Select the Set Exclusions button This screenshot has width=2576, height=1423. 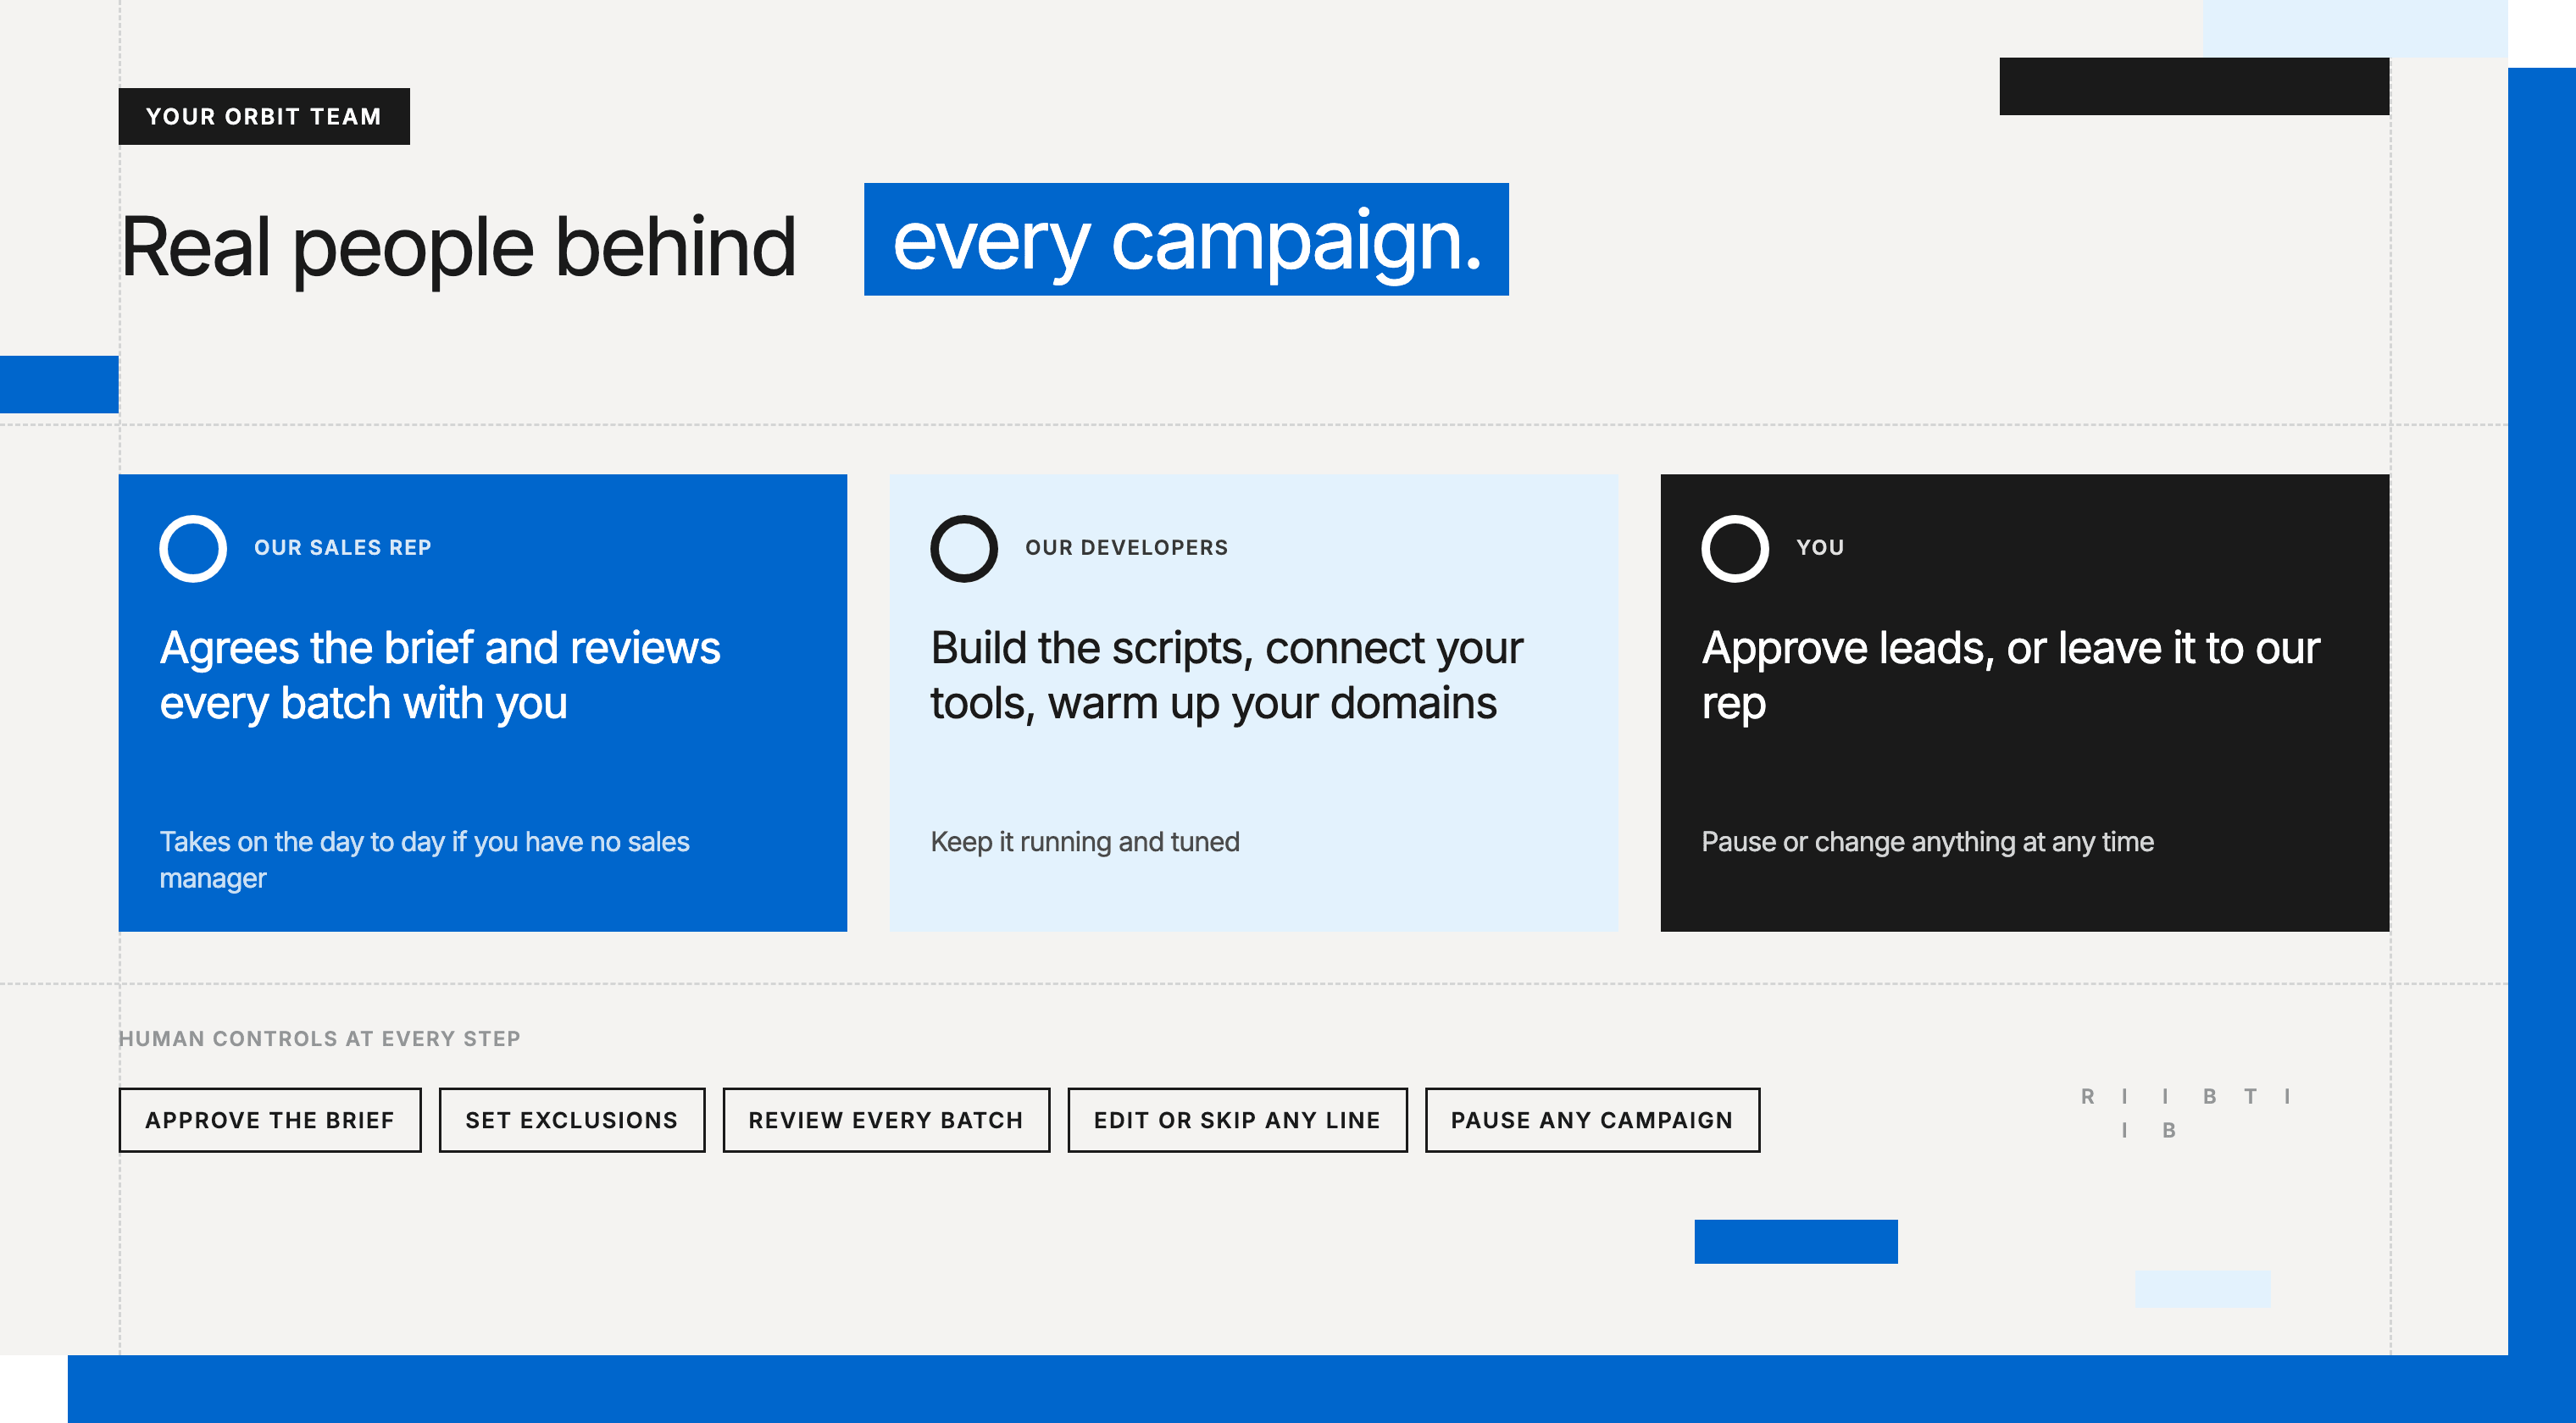point(572,1121)
